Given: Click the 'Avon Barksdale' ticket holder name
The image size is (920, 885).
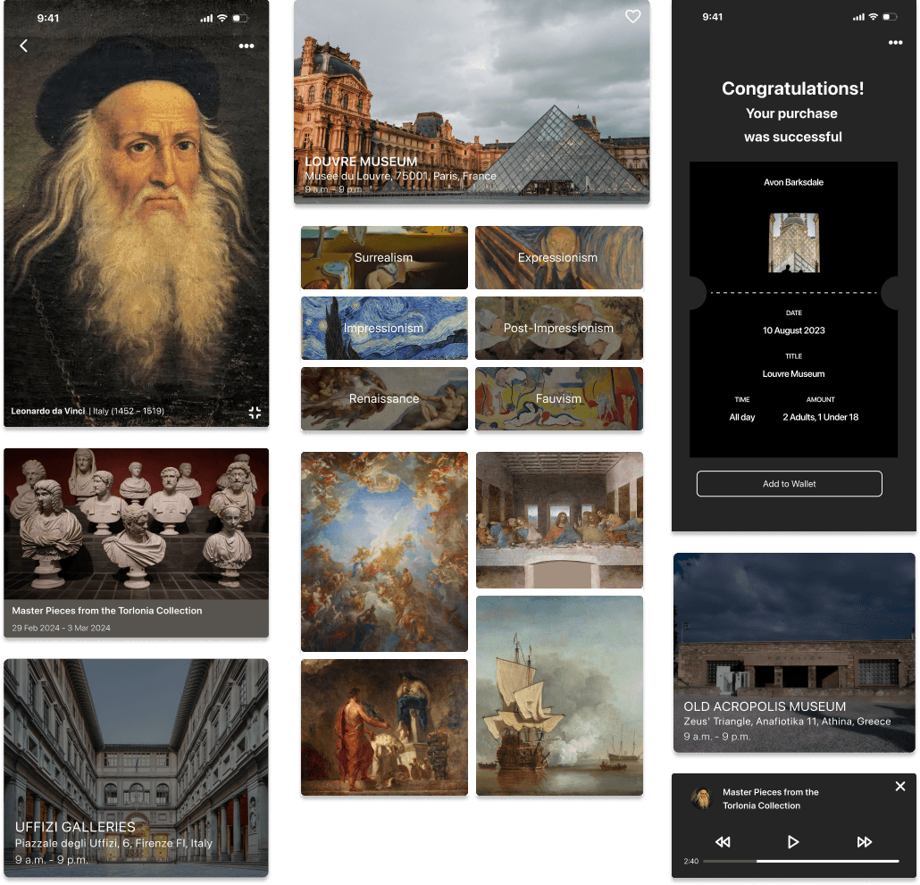Looking at the screenshot, I should [x=793, y=182].
